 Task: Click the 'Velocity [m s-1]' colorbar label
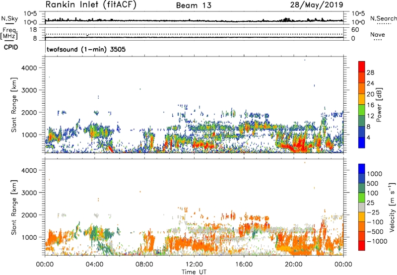(392, 207)
